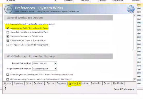Viewport: 143px width, 99px height.
Task: Click the General Workspace Options heading
Action: point(25,18)
